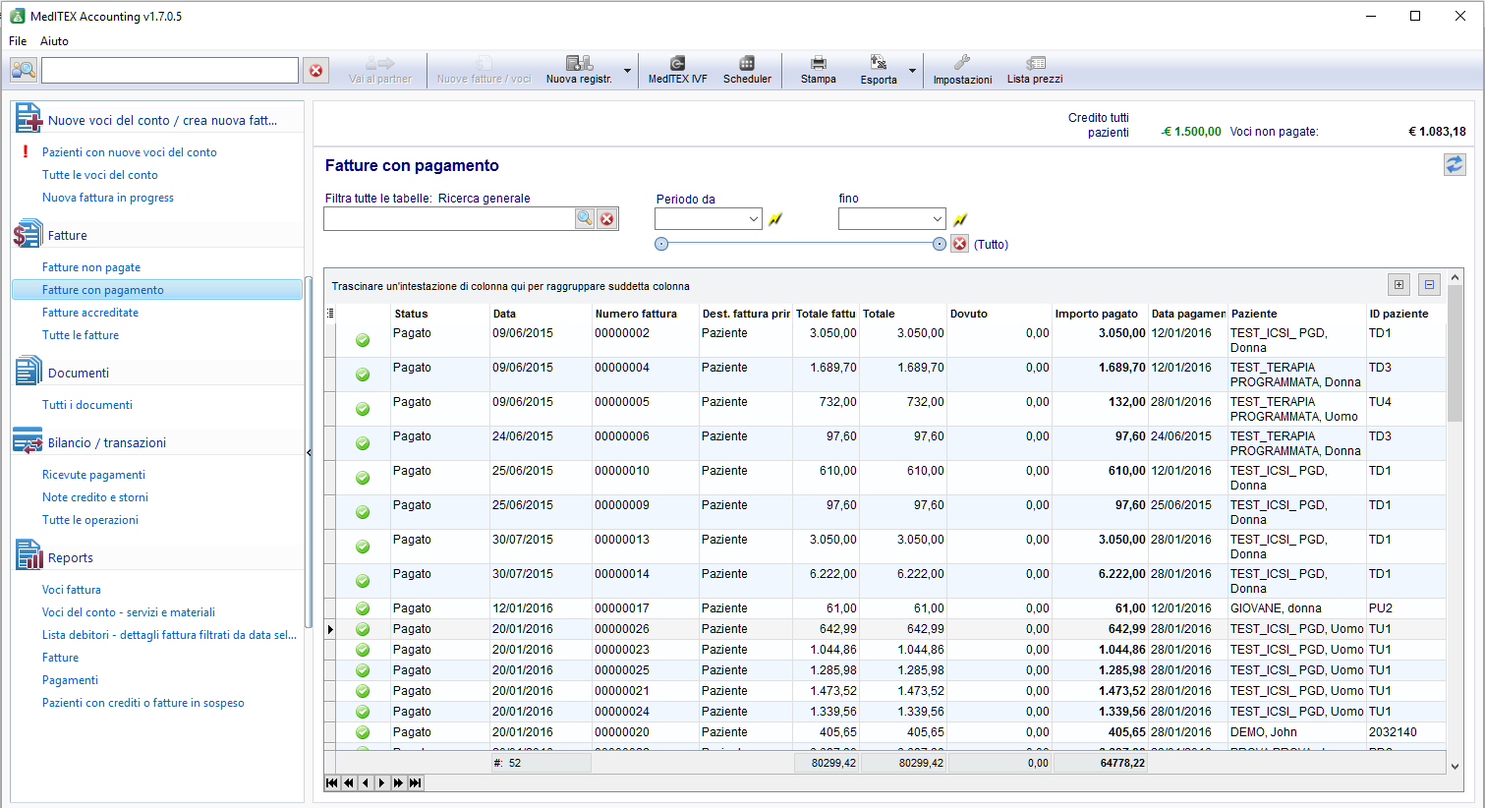Open the Scheduler tool
1485x808 pixels.
point(747,70)
